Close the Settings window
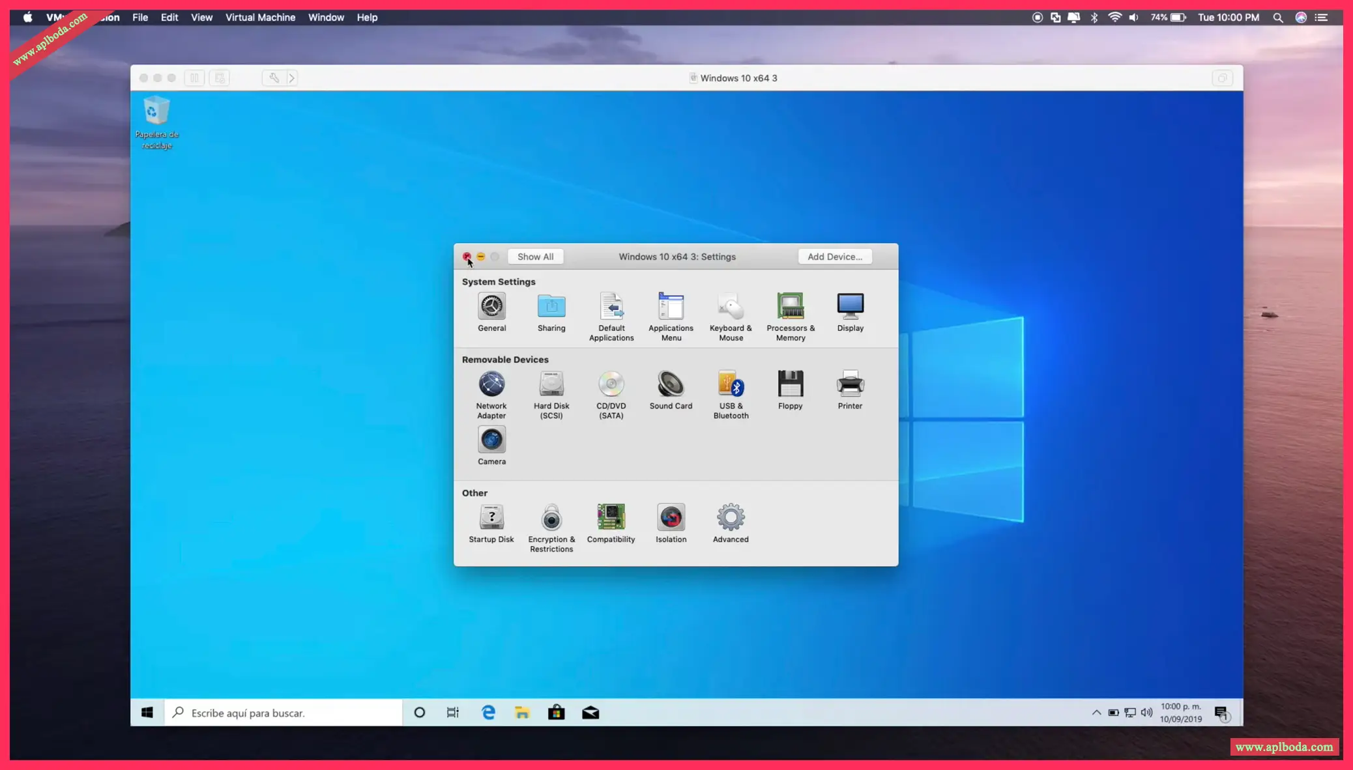 pos(467,257)
